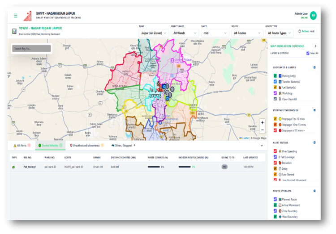Open the Leaflet attribution link
Image resolution: width=336 pixels, height=234 pixels.
(x=246, y=138)
